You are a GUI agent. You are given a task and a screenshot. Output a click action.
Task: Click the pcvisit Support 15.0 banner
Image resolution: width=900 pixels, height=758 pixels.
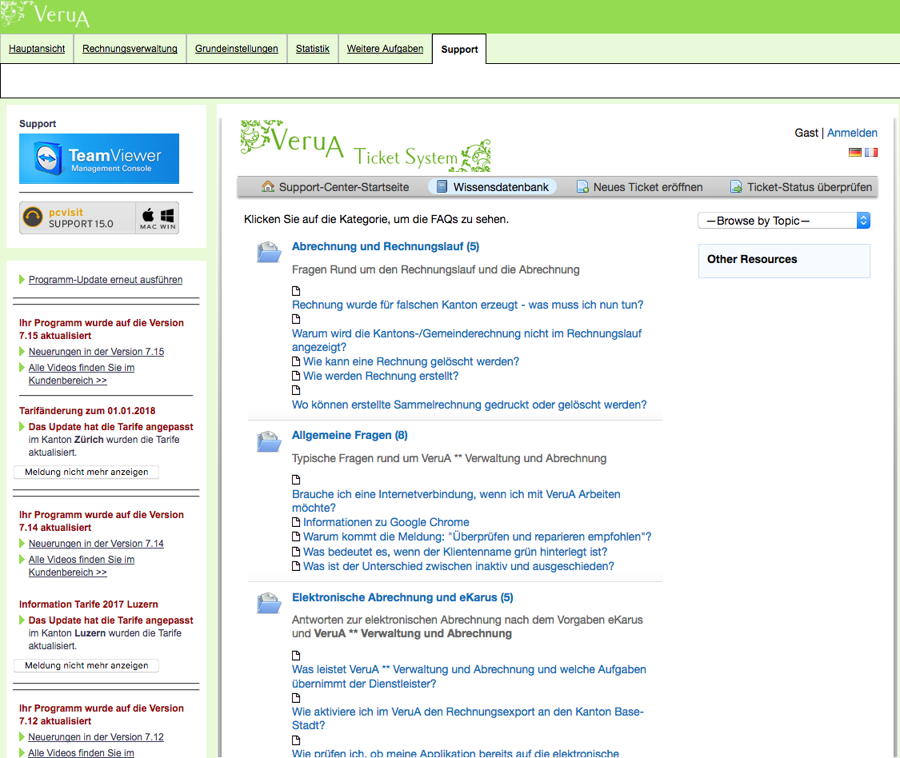click(x=99, y=217)
